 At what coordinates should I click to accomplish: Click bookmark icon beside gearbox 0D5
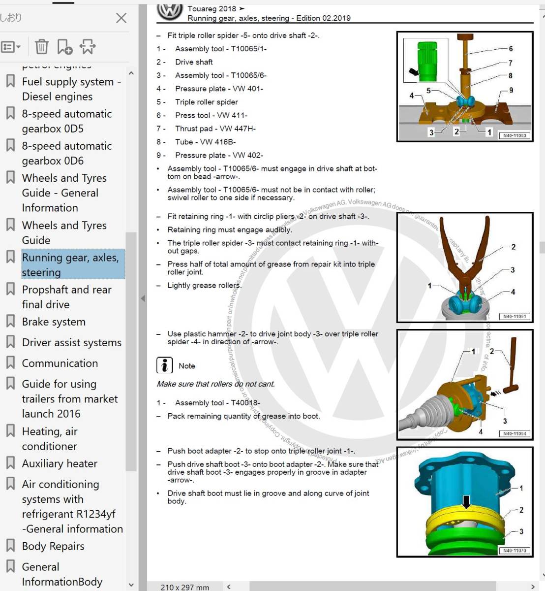coord(10,113)
